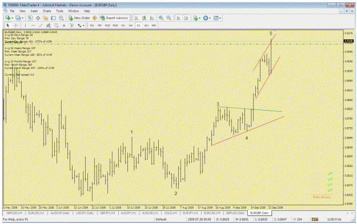This screenshot has height=224, width=357.
Task: Toggle the Data Window icon
Action: coord(38,18)
